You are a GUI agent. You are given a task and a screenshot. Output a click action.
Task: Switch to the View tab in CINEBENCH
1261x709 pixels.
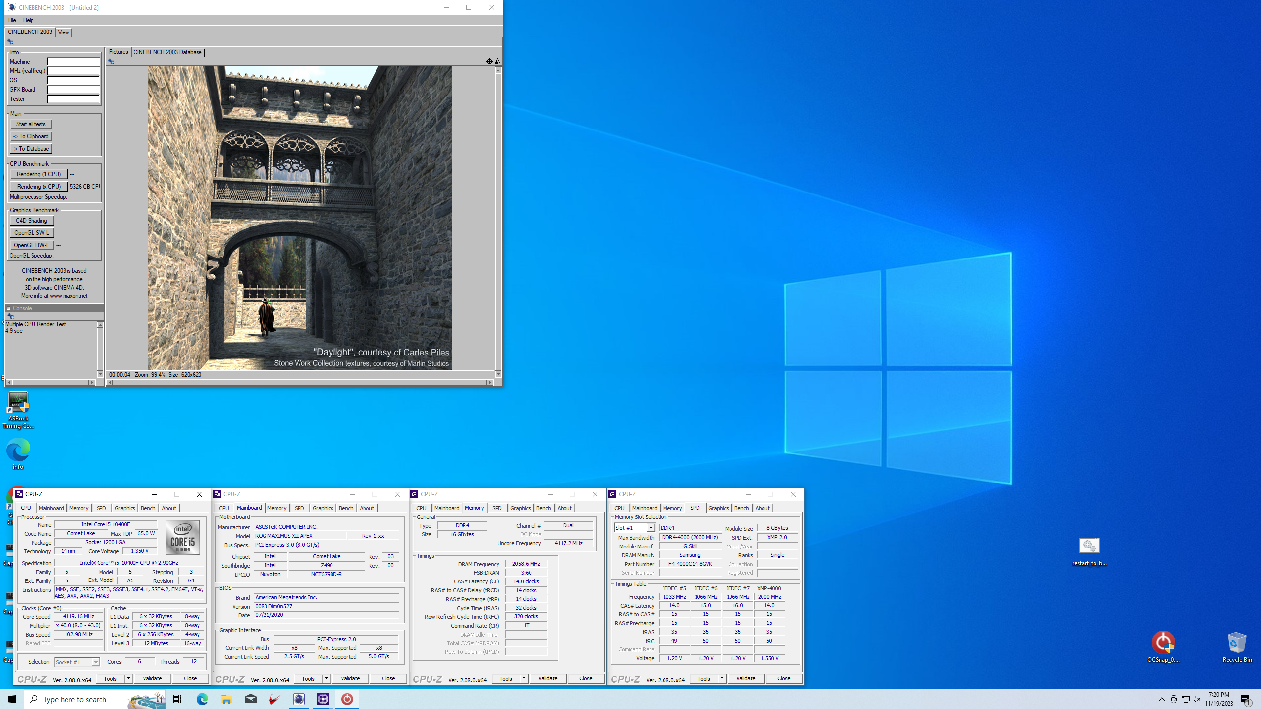coord(64,32)
